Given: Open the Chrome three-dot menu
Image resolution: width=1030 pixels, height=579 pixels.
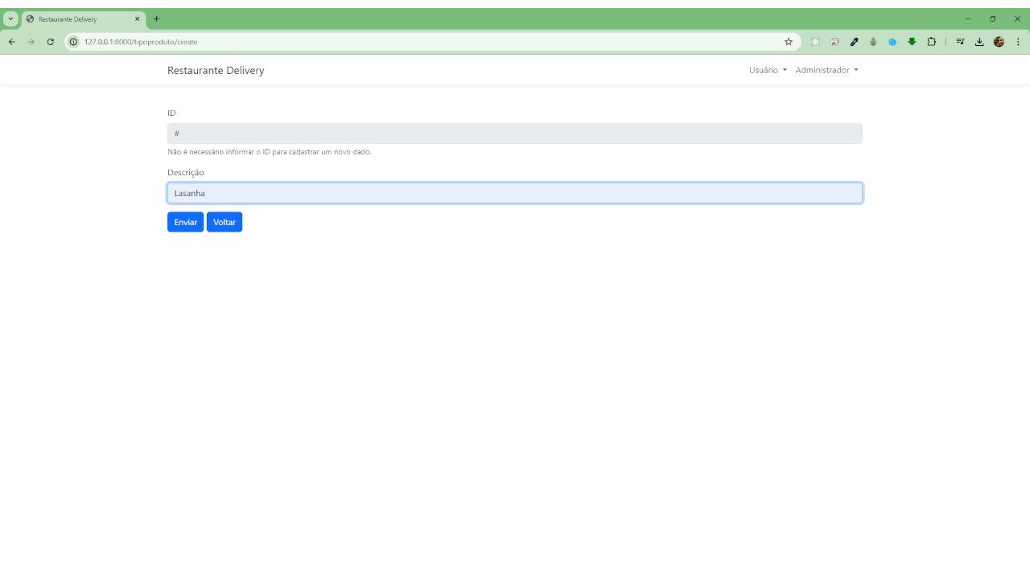Looking at the screenshot, I should click(x=1018, y=42).
